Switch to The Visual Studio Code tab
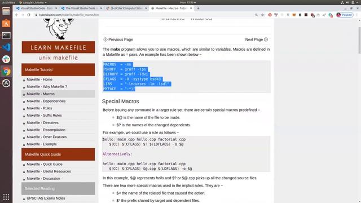The width and height of the screenshot is (361, 203). [x=81, y=8]
